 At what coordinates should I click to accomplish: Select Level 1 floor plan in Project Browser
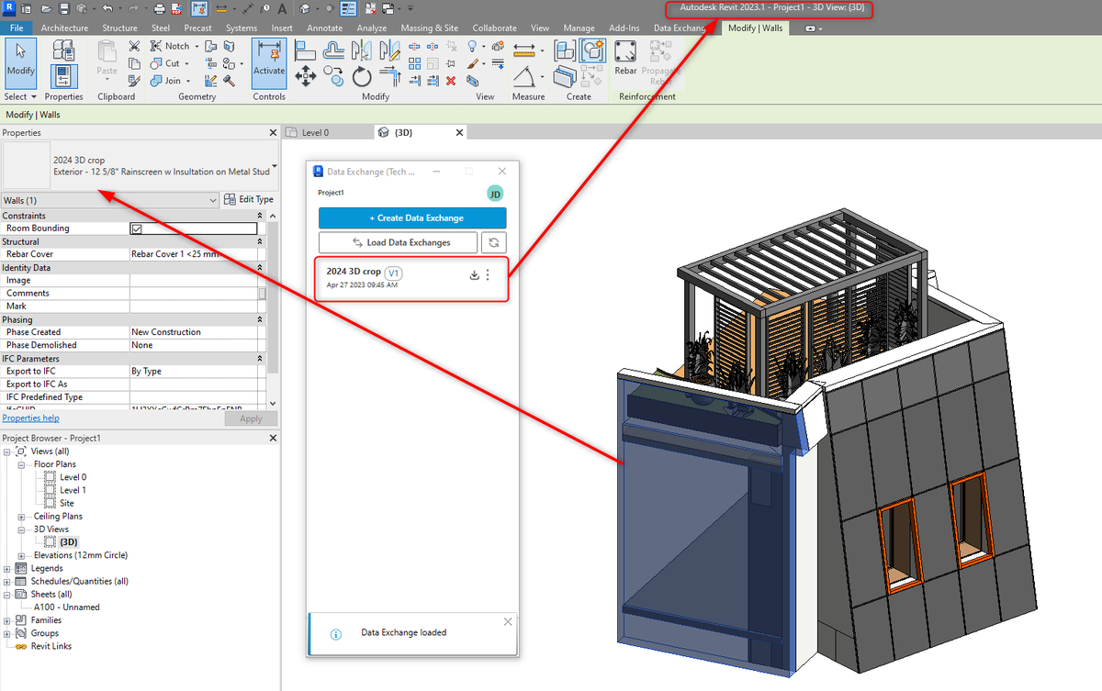(73, 490)
